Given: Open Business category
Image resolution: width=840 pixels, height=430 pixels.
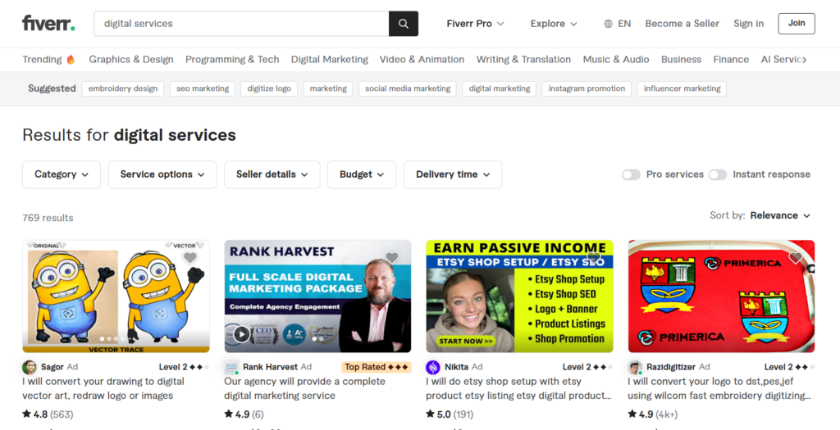Looking at the screenshot, I should [x=681, y=59].
